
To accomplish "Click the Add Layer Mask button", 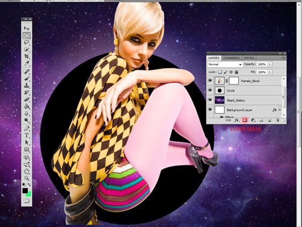I will [245, 120].
